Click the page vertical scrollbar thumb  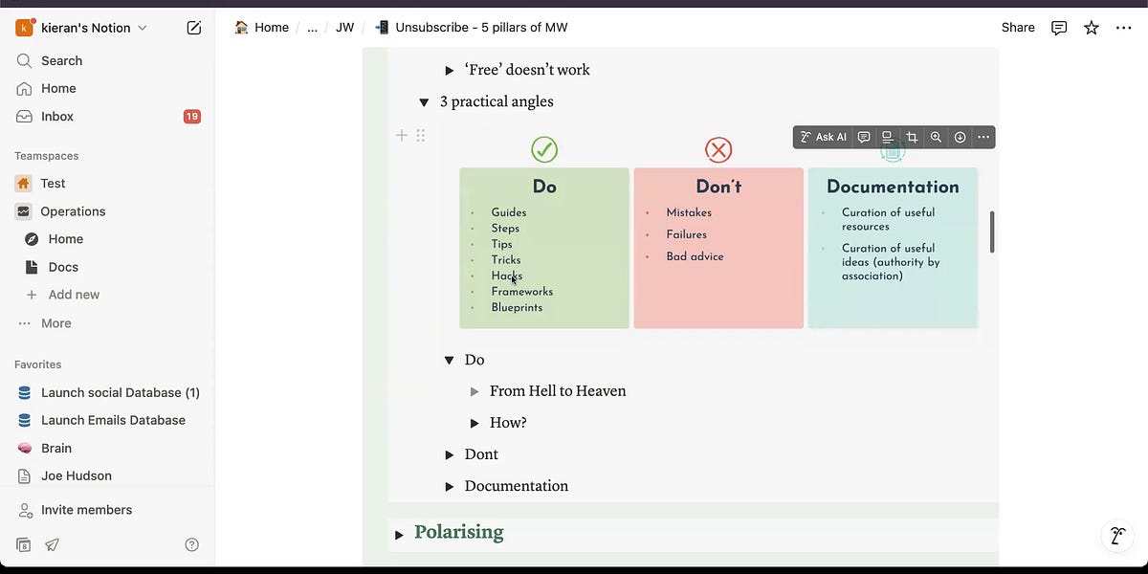point(992,232)
